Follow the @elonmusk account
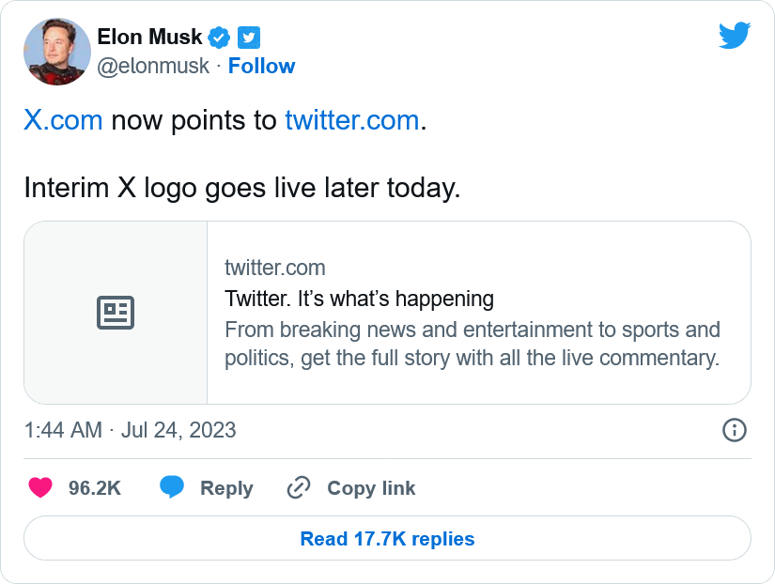Screen dimensions: 775x584 261,66
